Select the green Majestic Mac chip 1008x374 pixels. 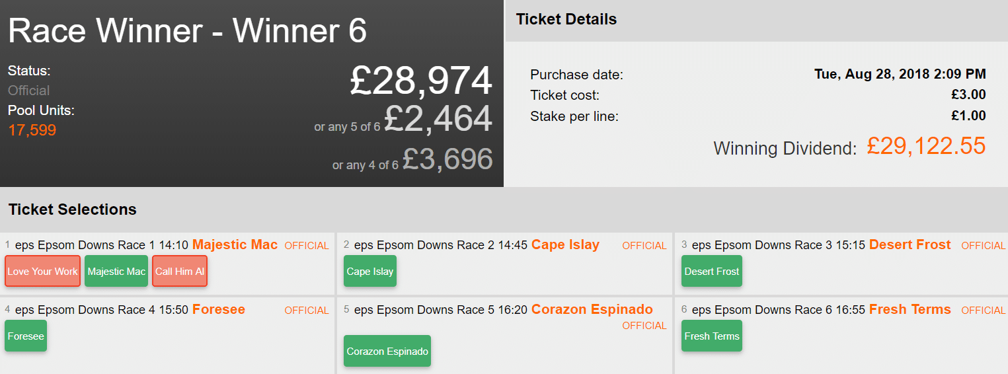coord(116,271)
